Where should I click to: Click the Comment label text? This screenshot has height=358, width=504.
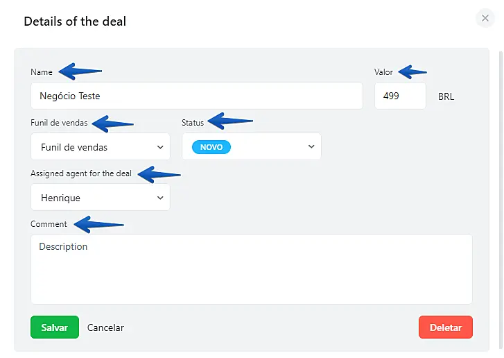tap(49, 224)
